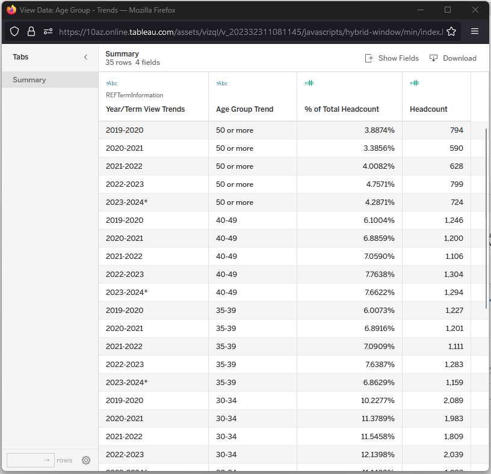View site security padlock info

(x=31, y=31)
